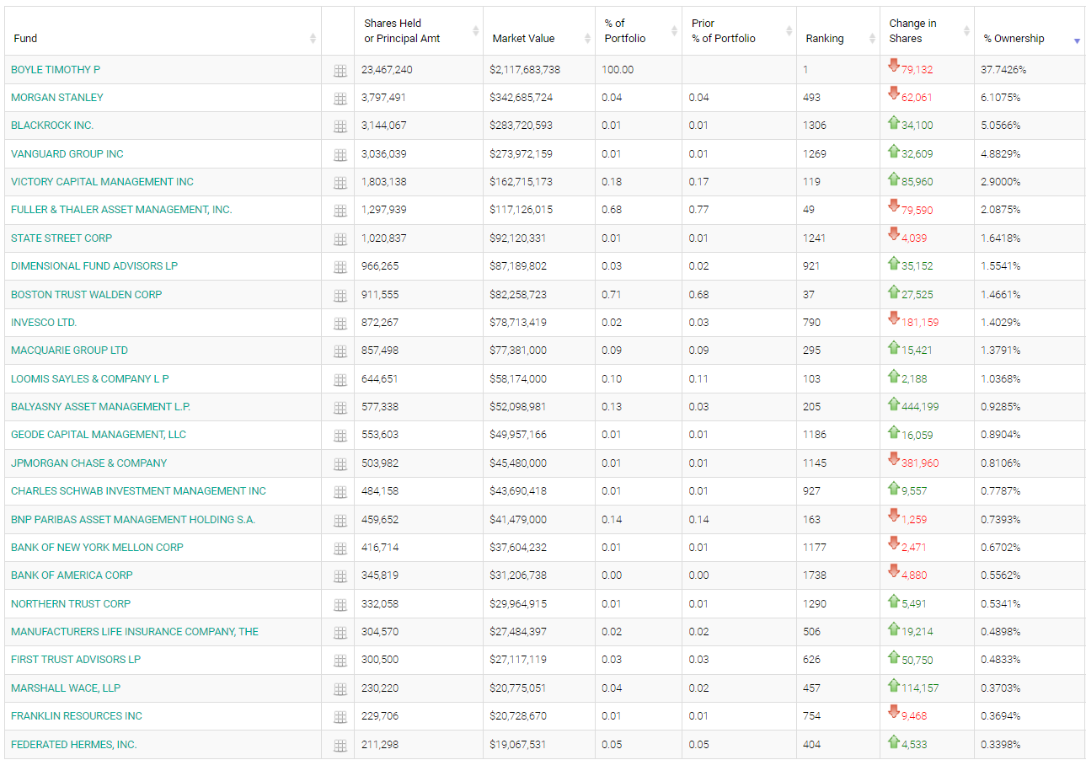This screenshot has height=760, width=1086.
Task: Open grid icon in DIMENSIONAL FUND ADVISORS row
Action: (340, 267)
